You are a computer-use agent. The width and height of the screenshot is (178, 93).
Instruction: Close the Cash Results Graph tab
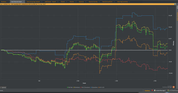click(x=23, y=2)
